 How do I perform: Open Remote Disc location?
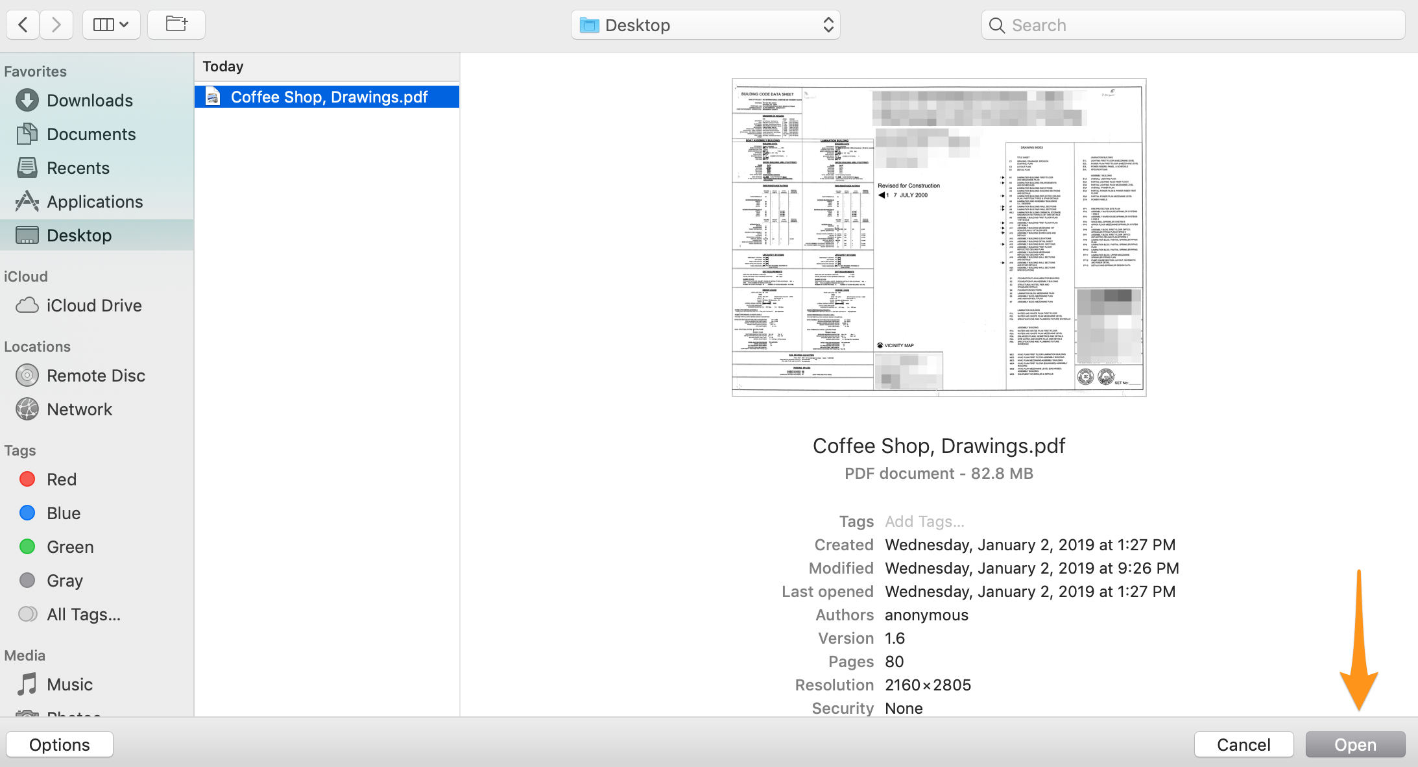[x=95, y=376]
